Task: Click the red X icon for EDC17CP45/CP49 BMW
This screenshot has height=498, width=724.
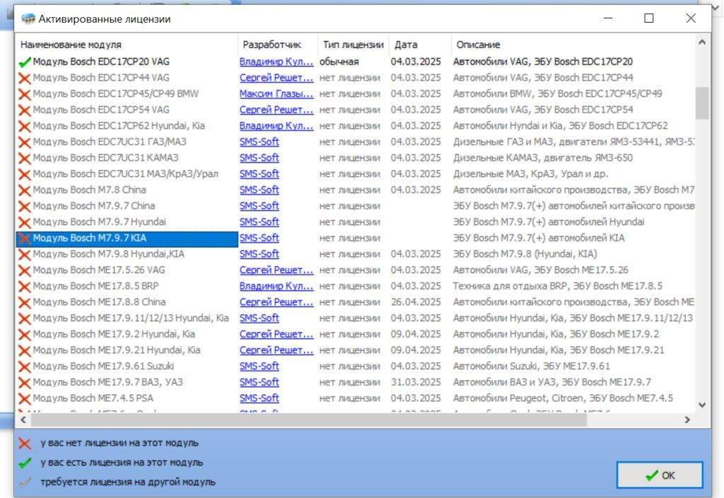Action: [x=25, y=94]
